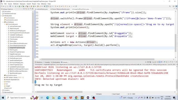Expand the Drivers folder
Screen dimensions: 178x100
click(3, 82)
